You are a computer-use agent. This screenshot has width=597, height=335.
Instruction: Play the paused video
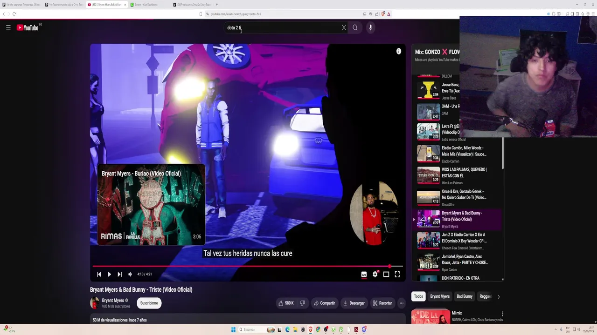pyautogui.click(x=109, y=275)
